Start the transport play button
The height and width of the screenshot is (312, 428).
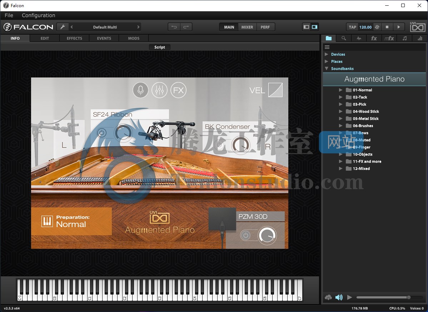(x=398, y=27)
